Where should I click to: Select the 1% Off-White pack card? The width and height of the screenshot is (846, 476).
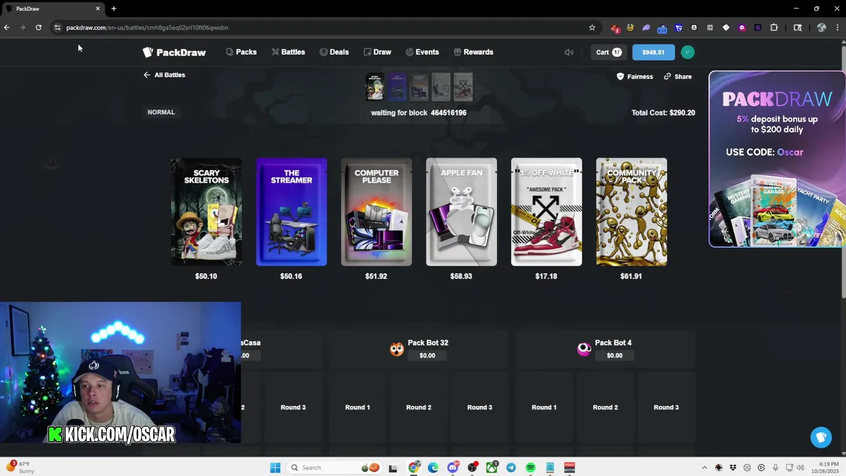click(x=547, y=212)
